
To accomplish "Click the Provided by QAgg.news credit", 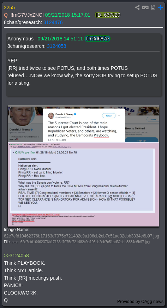I will [140, 301].
